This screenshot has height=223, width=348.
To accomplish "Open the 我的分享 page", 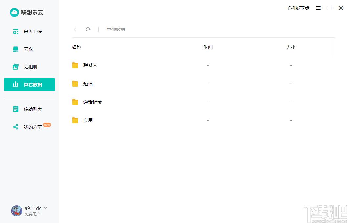I will click(x=30, y=127).
